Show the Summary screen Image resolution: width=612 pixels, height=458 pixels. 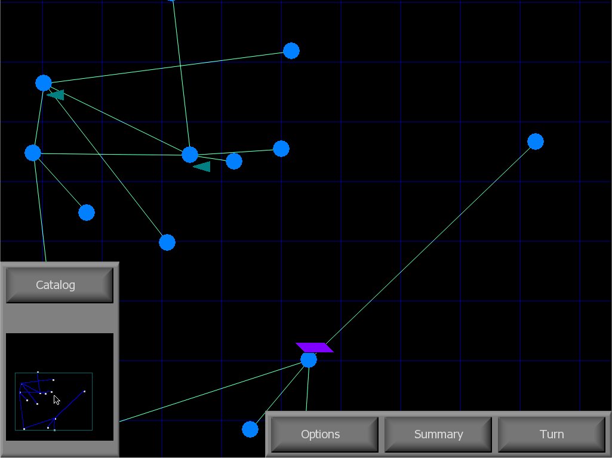(x=438, y=434)
